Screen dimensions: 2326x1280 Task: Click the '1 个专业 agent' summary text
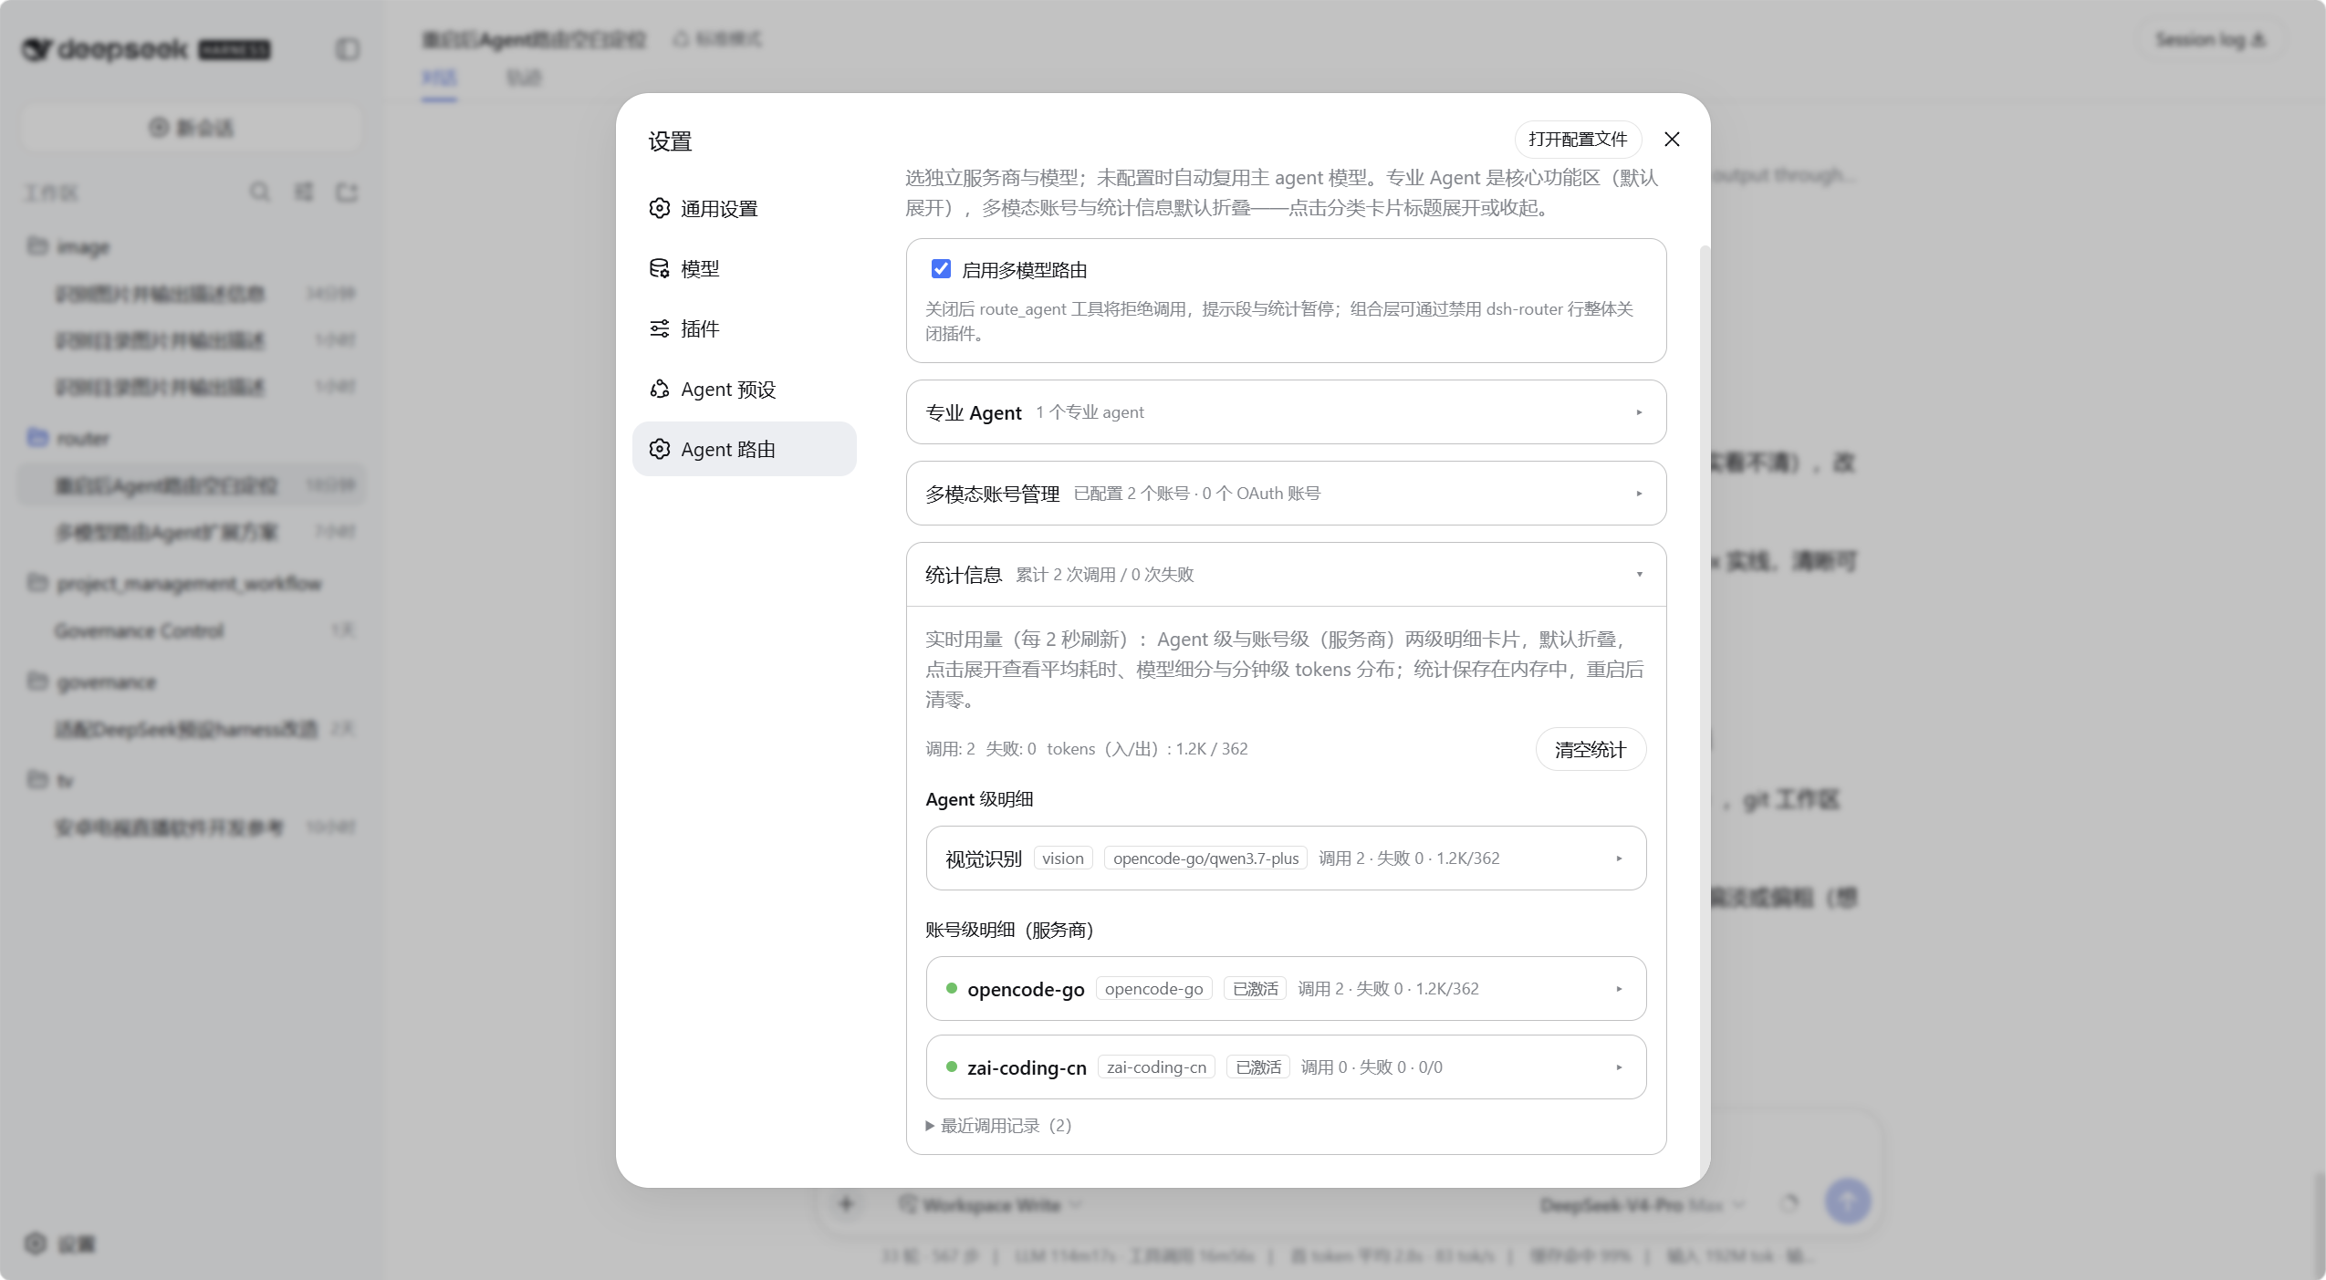coord(1090,412)
